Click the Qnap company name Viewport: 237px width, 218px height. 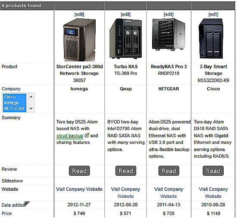coord(125,89)
